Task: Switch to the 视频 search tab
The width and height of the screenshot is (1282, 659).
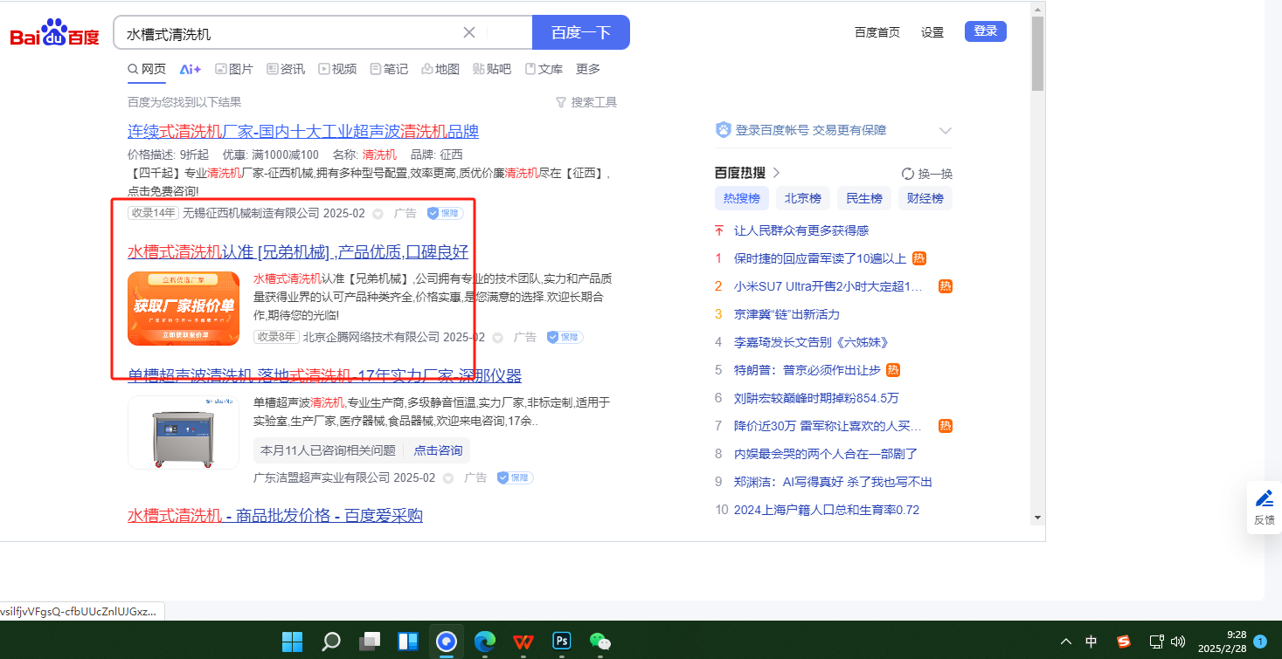Action: (x=337, y=69)
